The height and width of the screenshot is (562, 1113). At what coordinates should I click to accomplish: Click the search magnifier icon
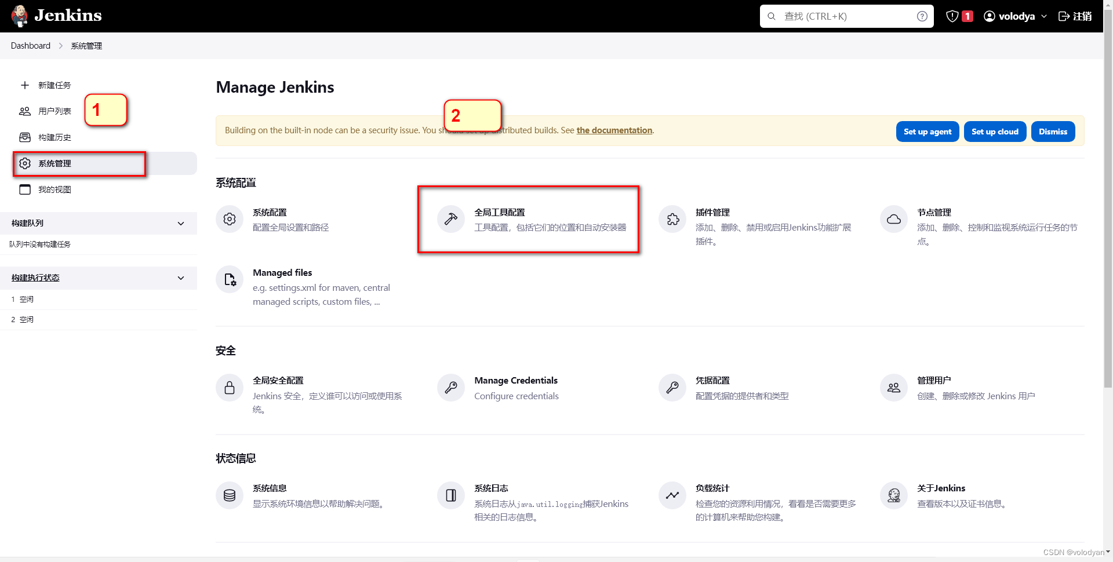pos(772,16)
